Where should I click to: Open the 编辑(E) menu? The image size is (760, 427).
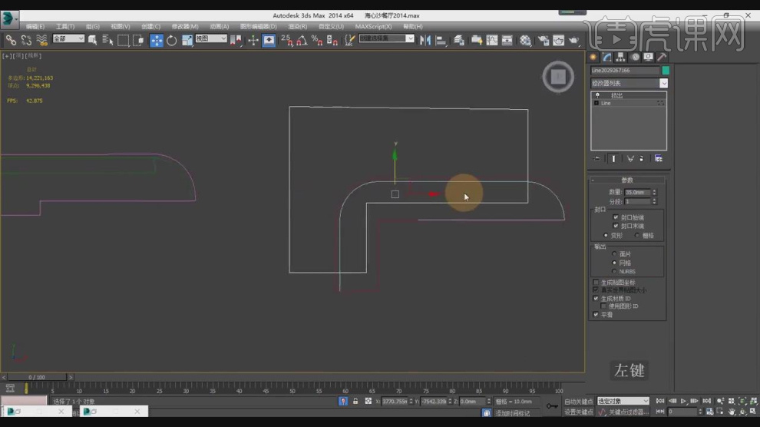pos(36,26)
